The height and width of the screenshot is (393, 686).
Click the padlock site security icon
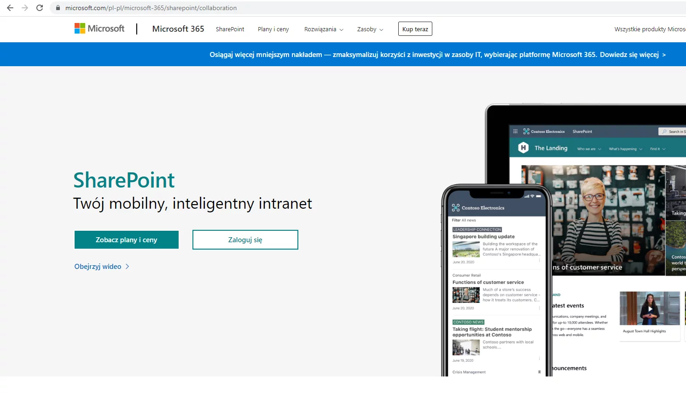(58, 8)
